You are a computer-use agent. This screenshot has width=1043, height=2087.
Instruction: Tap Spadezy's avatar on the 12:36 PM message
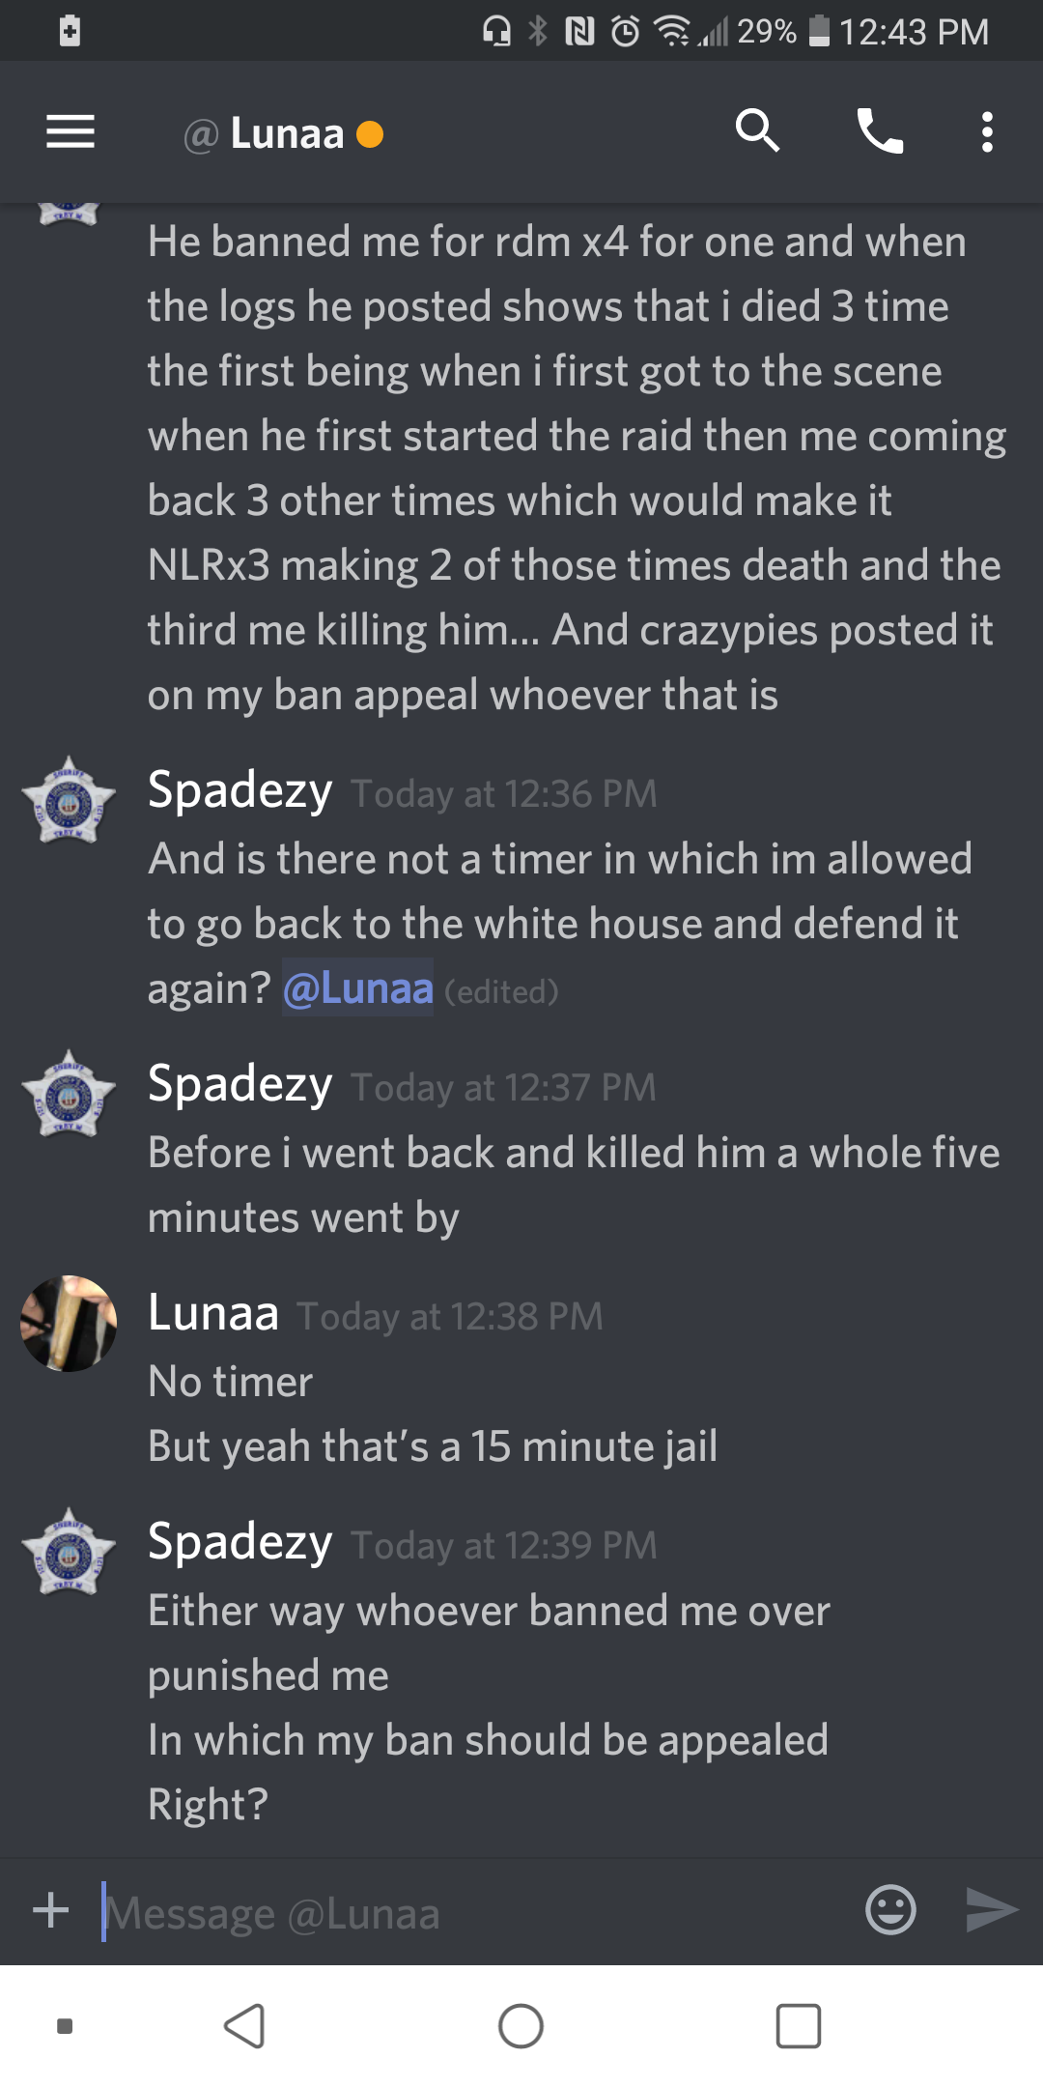point(69,799)
